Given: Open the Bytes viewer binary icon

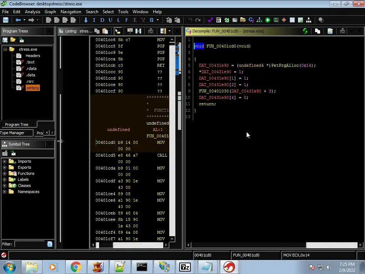Looking at the screenshot, I should click(x=219, y=20).
